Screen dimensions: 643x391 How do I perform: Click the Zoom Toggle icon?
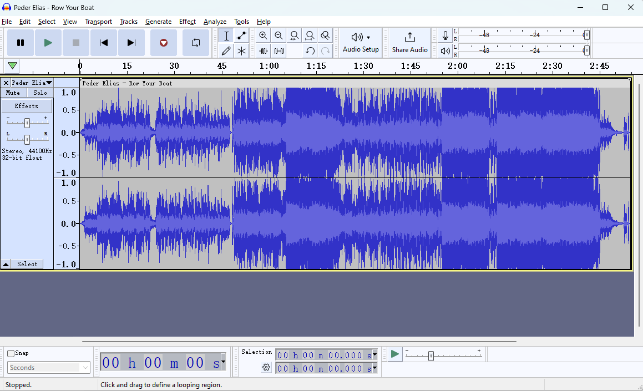(325, 35)
